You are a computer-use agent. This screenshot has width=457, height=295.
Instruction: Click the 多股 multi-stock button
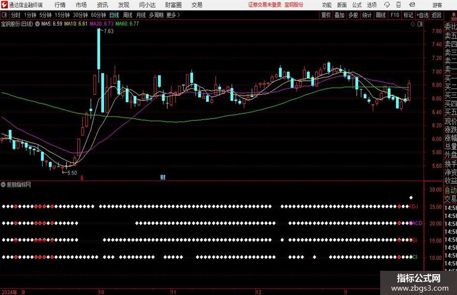coord(353,15)
